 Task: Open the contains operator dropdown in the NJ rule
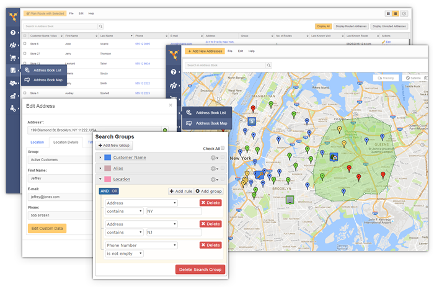[124, 232]
